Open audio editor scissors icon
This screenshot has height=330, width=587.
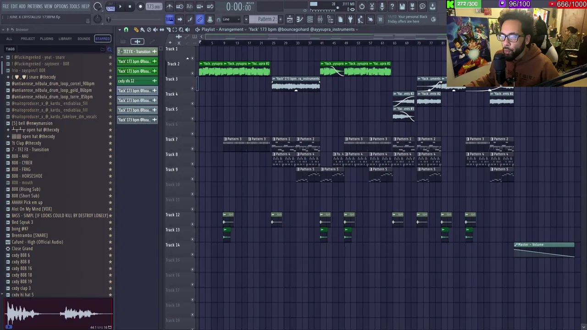[372, 6]
